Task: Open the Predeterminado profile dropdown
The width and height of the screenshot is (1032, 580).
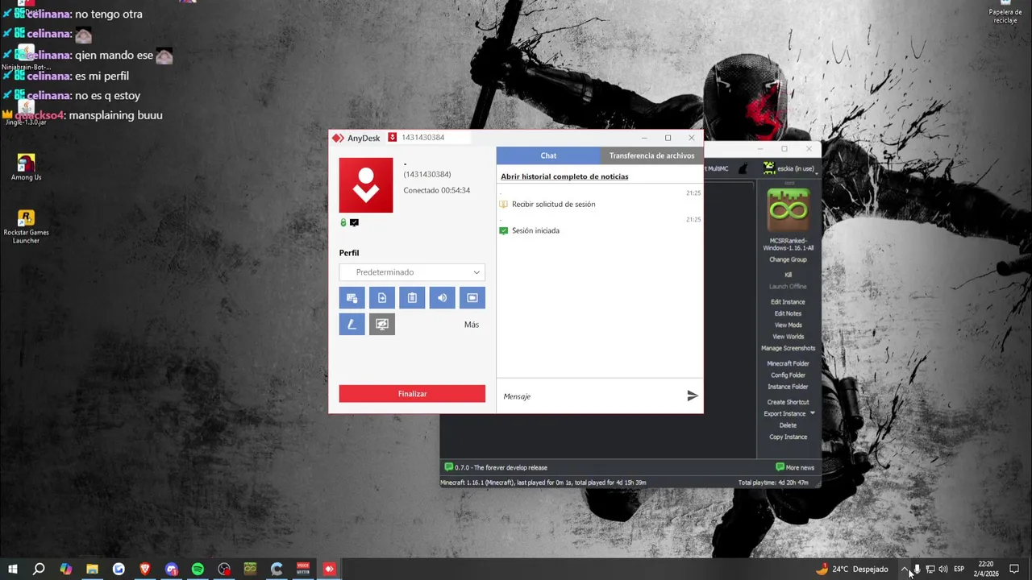Action: click(x=412, y=272)
